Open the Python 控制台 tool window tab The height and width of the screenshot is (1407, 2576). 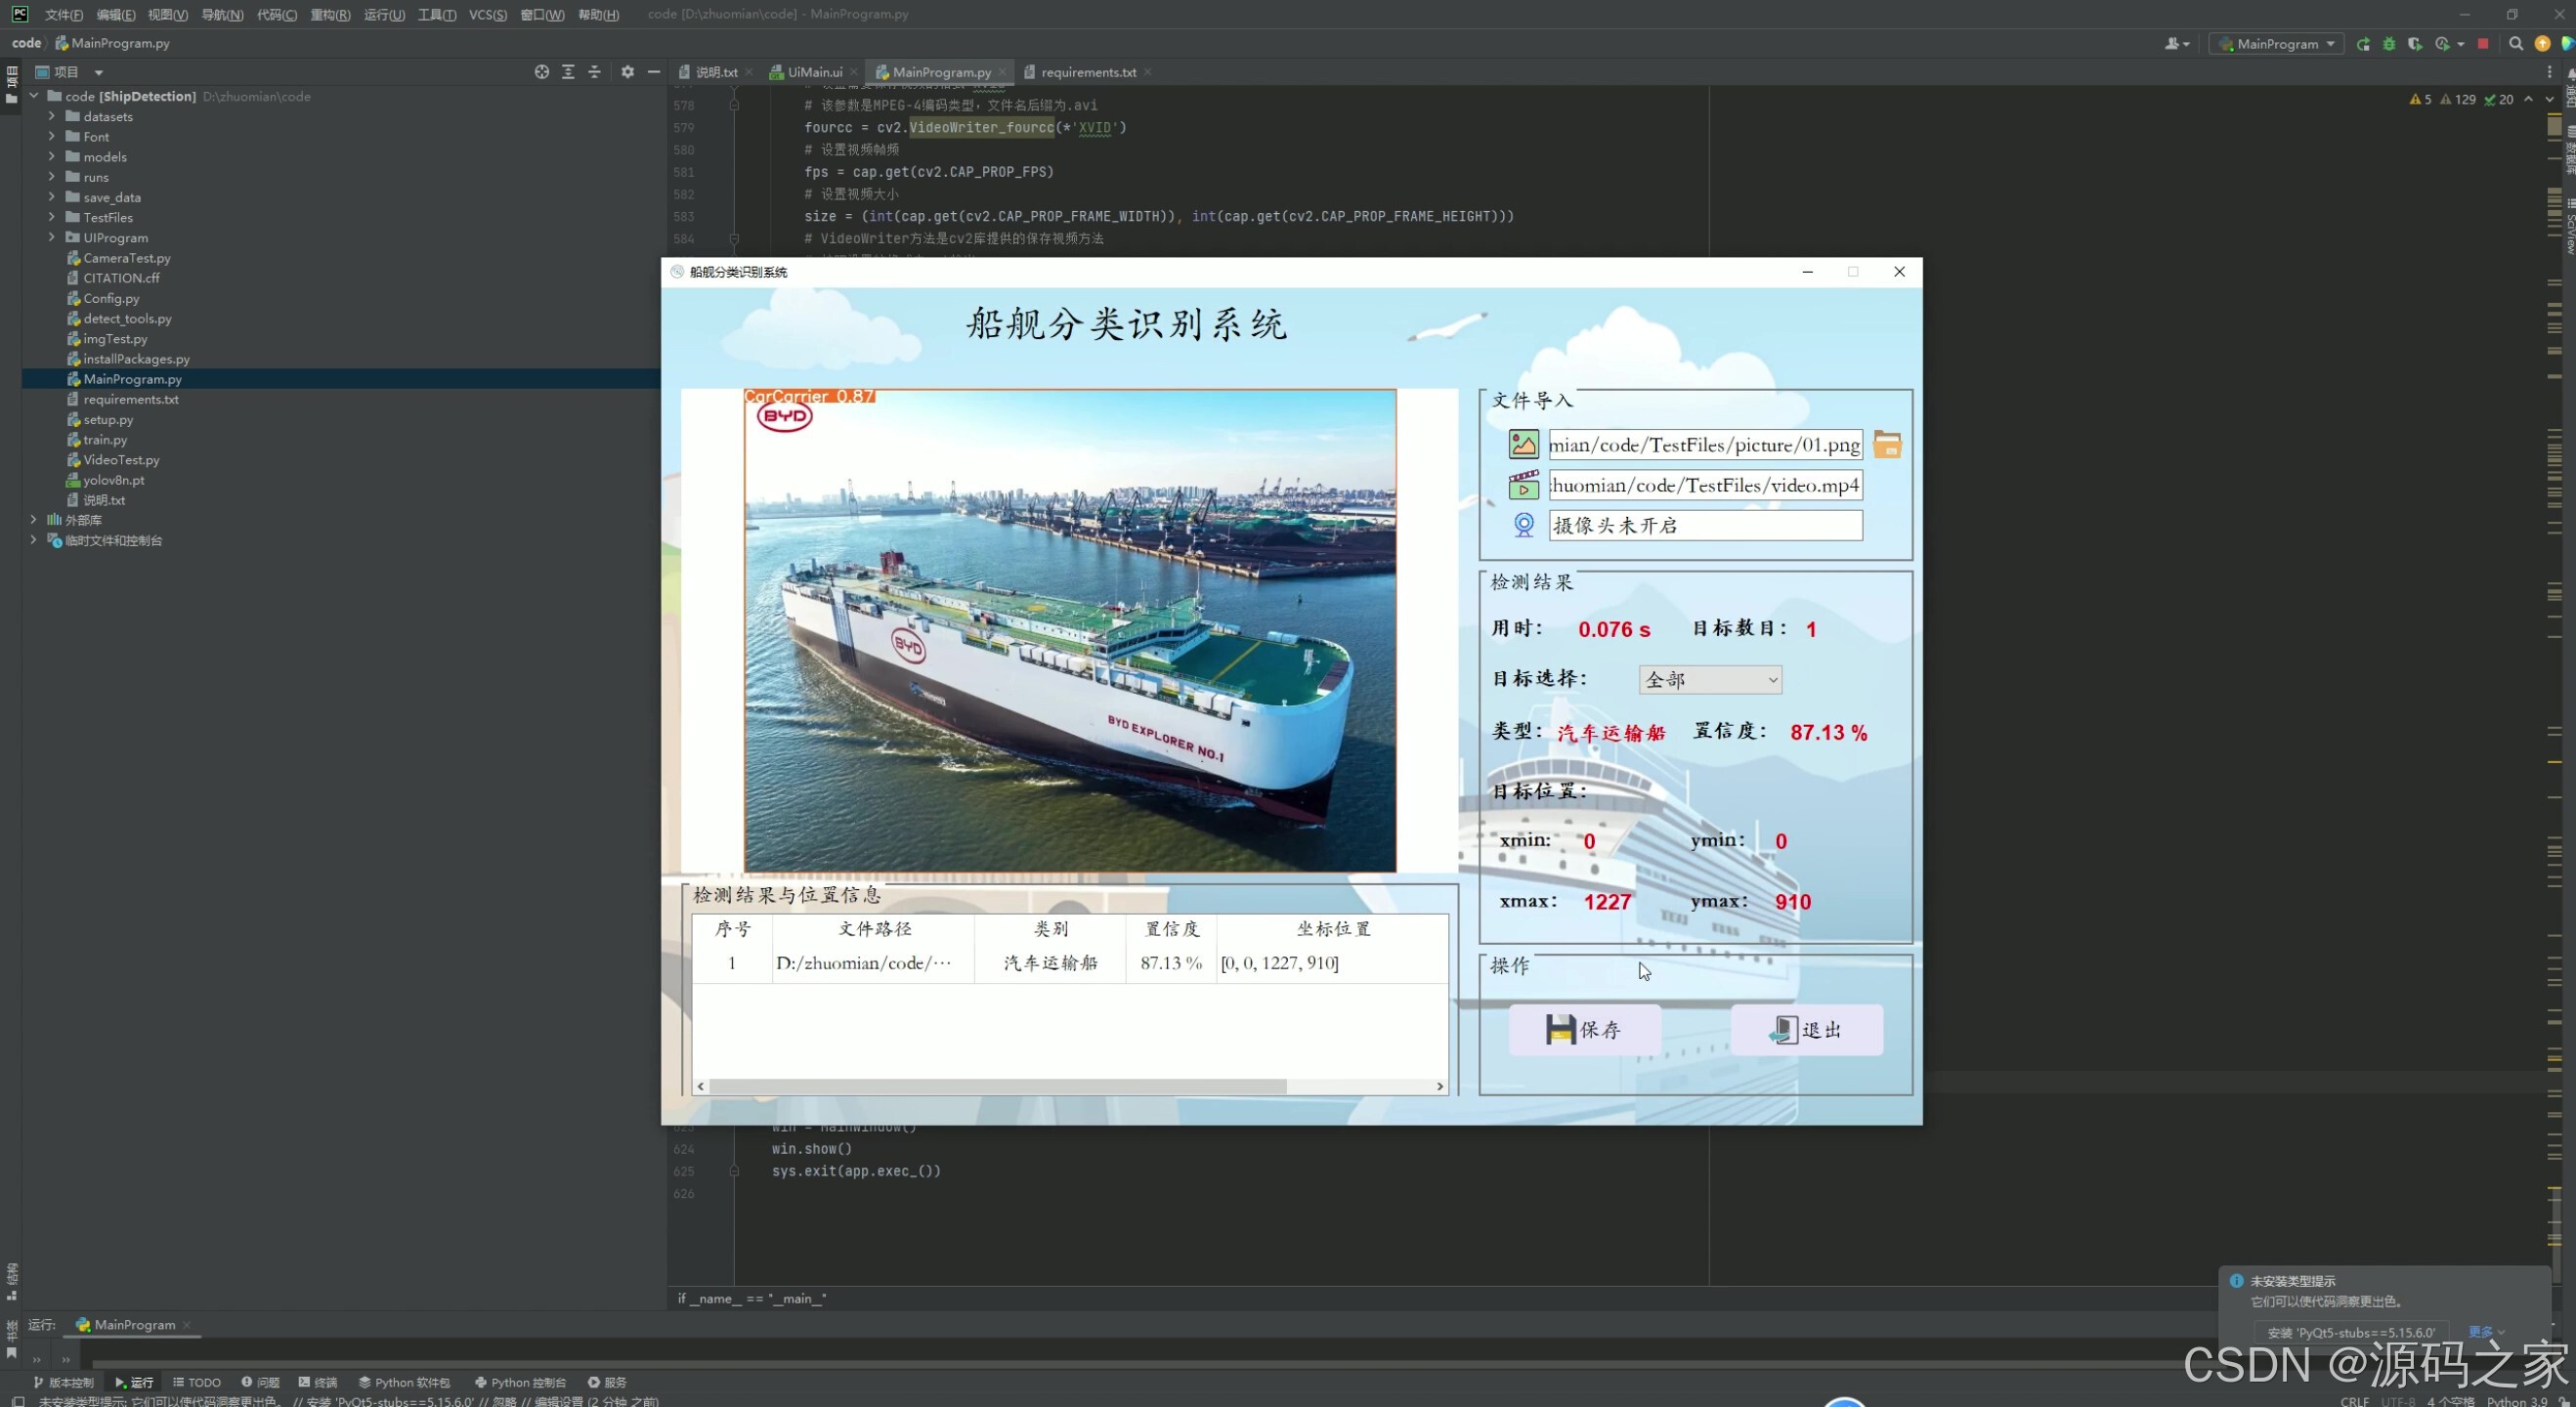(520, 1383)
